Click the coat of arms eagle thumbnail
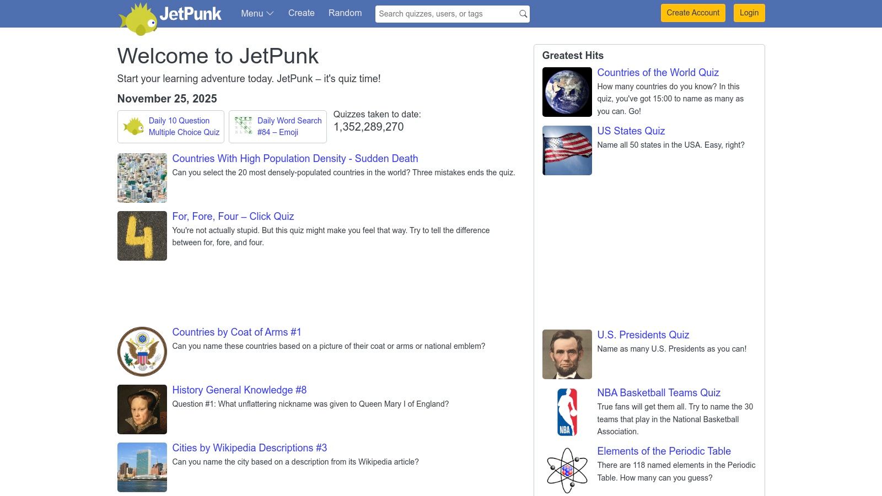Viewport: 882px width, 496px height. (x=142, y=351)
